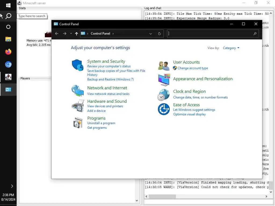Click the Programs disc box icon
Viewport: 275px width, 206px height.
[78, 123]
